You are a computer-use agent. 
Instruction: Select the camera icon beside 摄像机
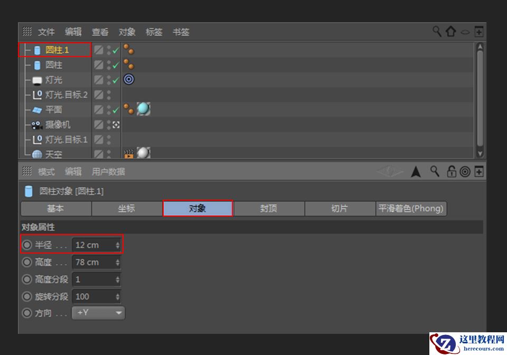pos(36,125)
